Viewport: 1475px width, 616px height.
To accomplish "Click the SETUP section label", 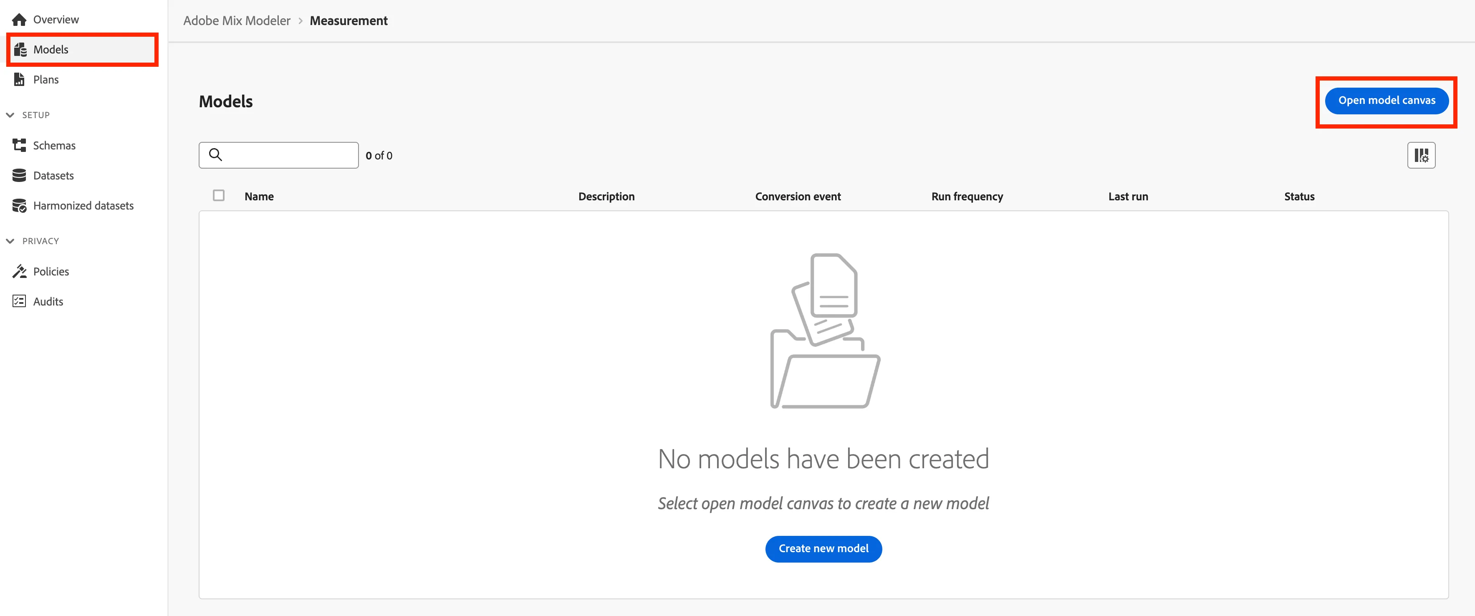I will pyautogui.click(x=36, y=115).
